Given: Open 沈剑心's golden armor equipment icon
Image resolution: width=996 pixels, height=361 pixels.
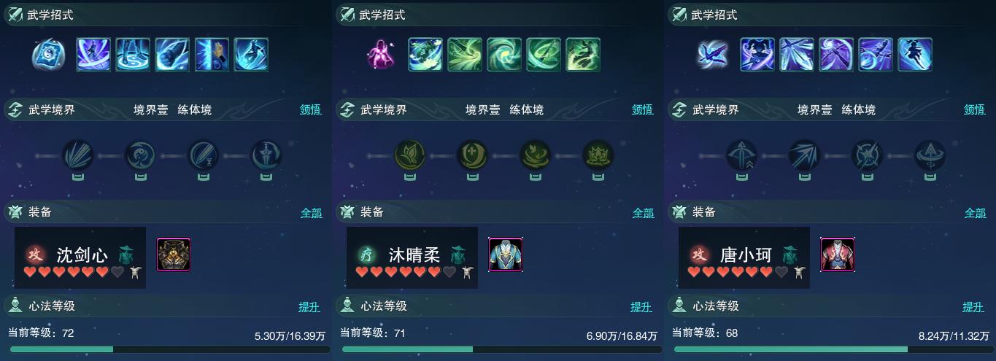Looking at the screenshot, I should [174, 255].
